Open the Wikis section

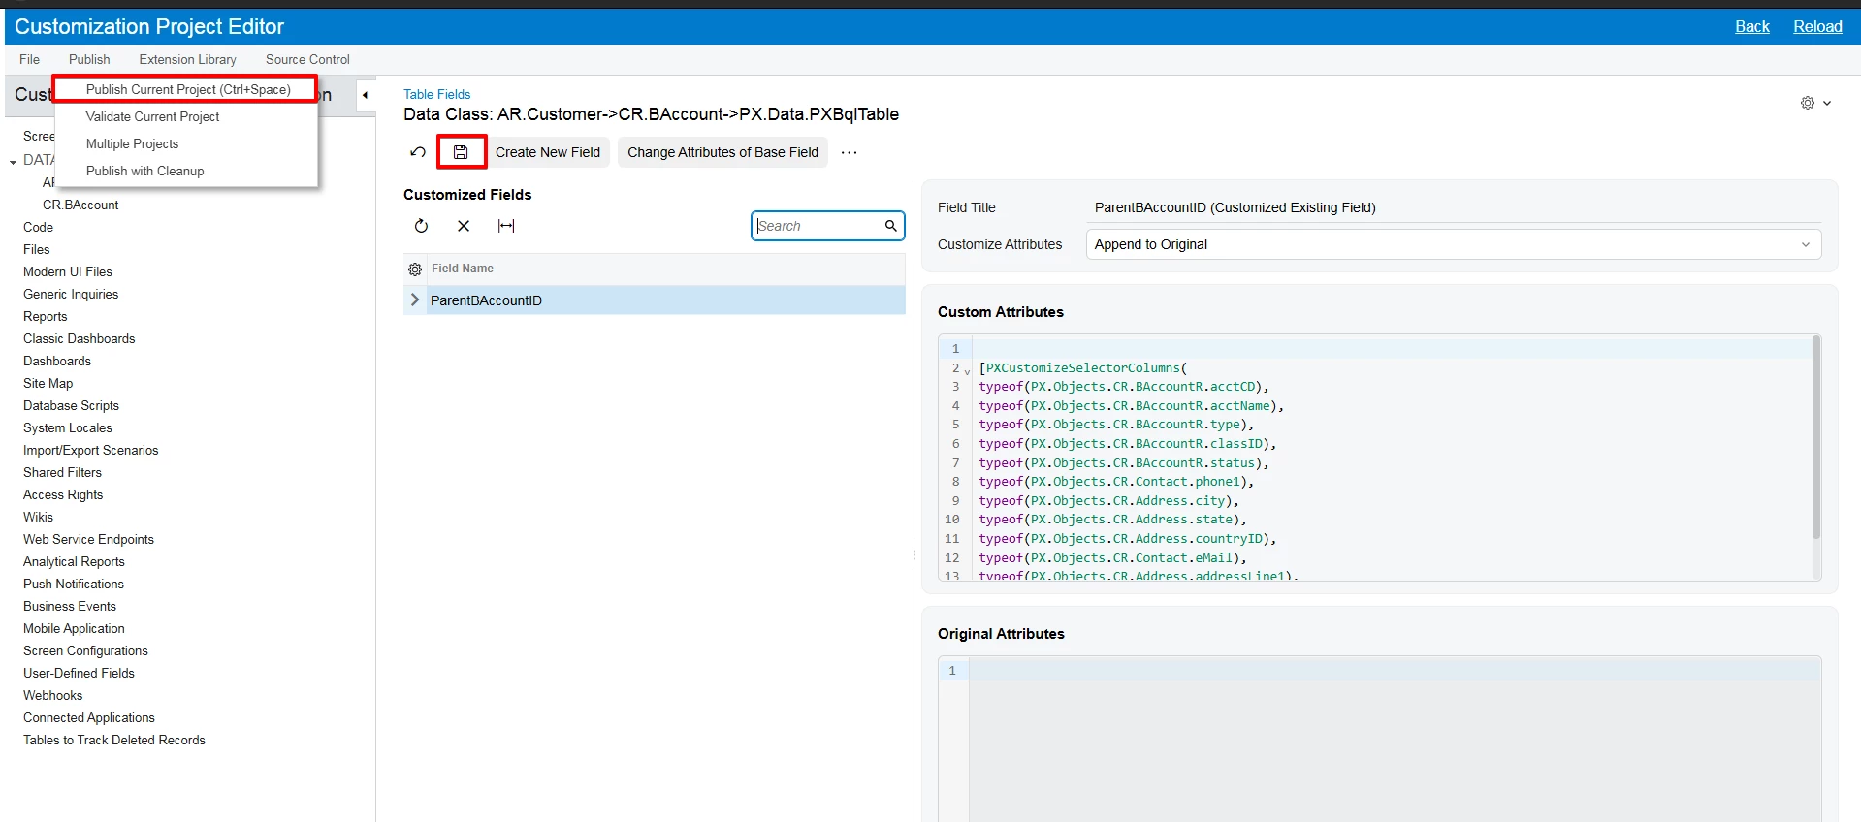(x=38, y=517)
